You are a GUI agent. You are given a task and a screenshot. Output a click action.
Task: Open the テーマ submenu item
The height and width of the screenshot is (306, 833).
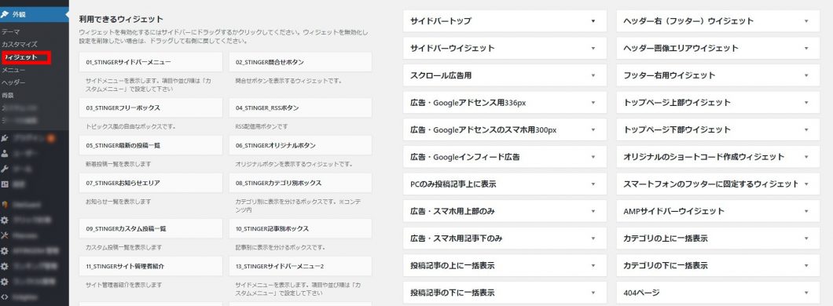coord(11,32)
